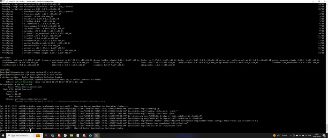
Task: Click 'bridge-nf-call-ip6tables is disabled' warning
Action: pyautogui.click(x=181, y=119)
